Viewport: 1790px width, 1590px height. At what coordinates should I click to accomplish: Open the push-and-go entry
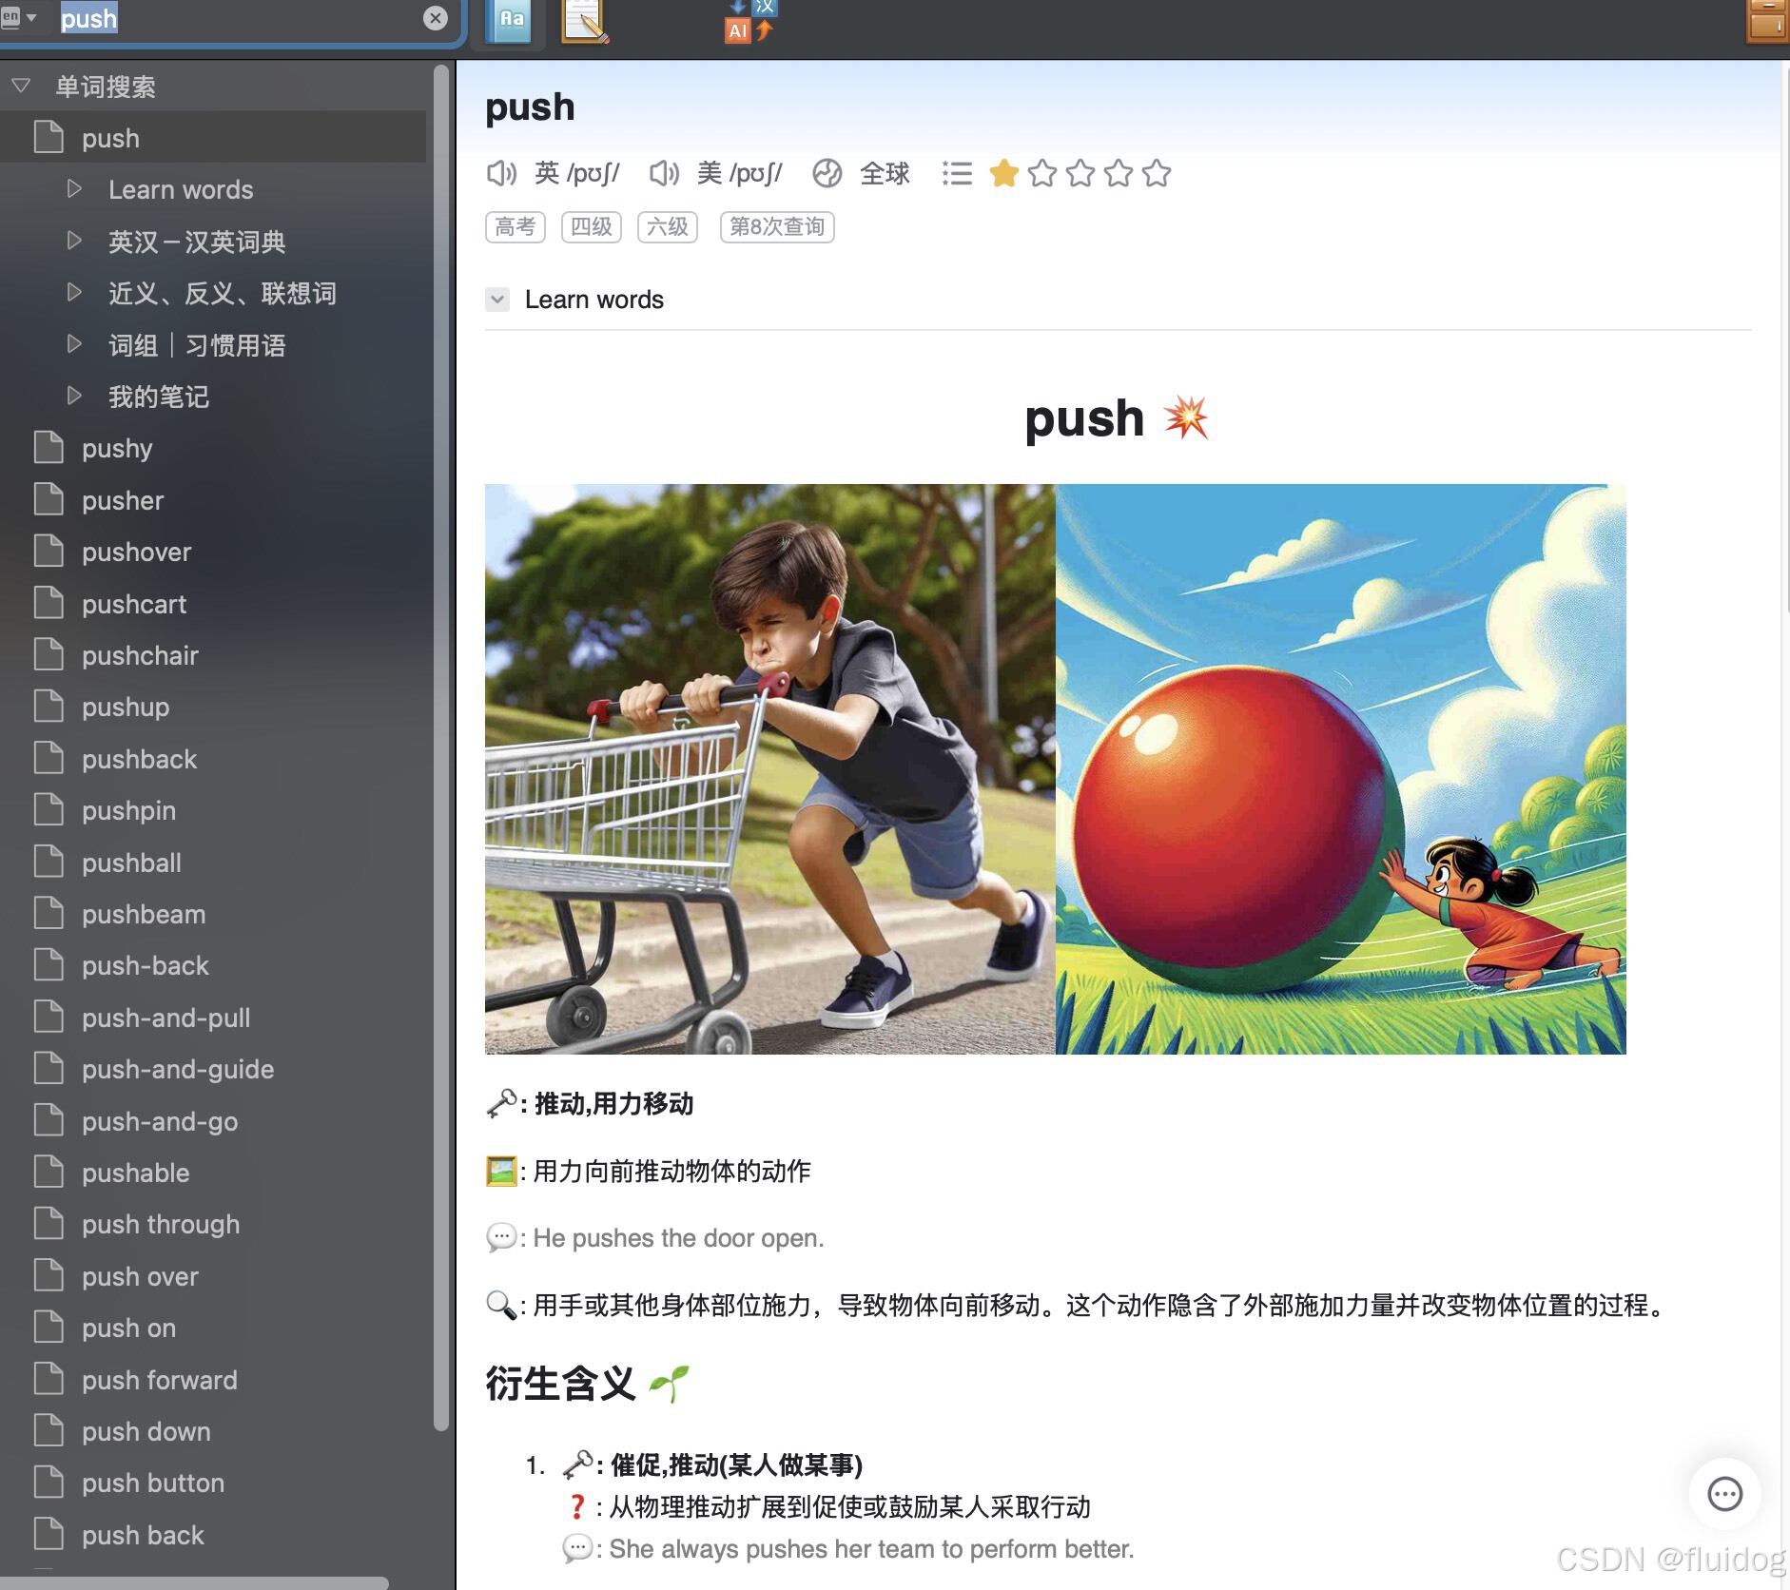click(213, 1121)
